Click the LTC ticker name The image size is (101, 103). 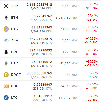pyautogui.click(x=14, y=98)
